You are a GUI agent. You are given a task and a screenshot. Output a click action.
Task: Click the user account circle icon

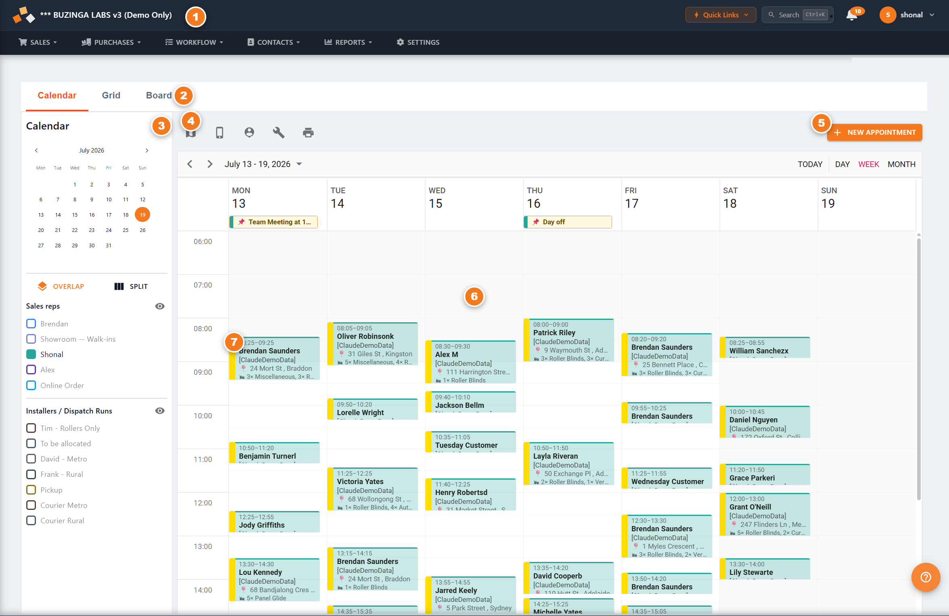coord(249,133)
